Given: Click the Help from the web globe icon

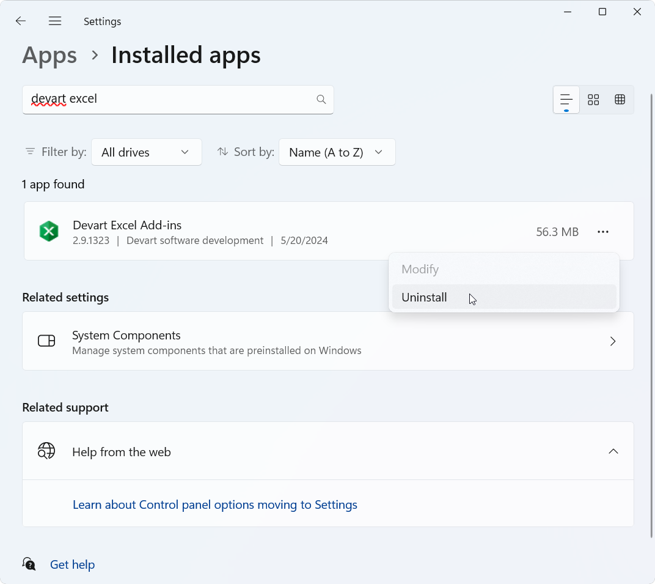Looking at the screenshot, I should (46, 451).
